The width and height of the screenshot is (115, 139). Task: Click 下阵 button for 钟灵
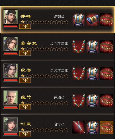click(25, 134)
